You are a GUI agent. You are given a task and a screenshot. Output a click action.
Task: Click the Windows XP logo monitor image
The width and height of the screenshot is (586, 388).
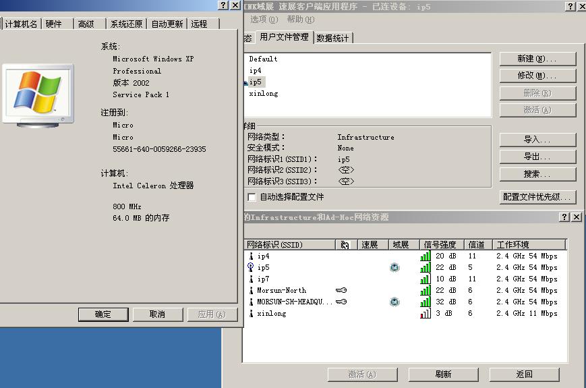[38, 95]
